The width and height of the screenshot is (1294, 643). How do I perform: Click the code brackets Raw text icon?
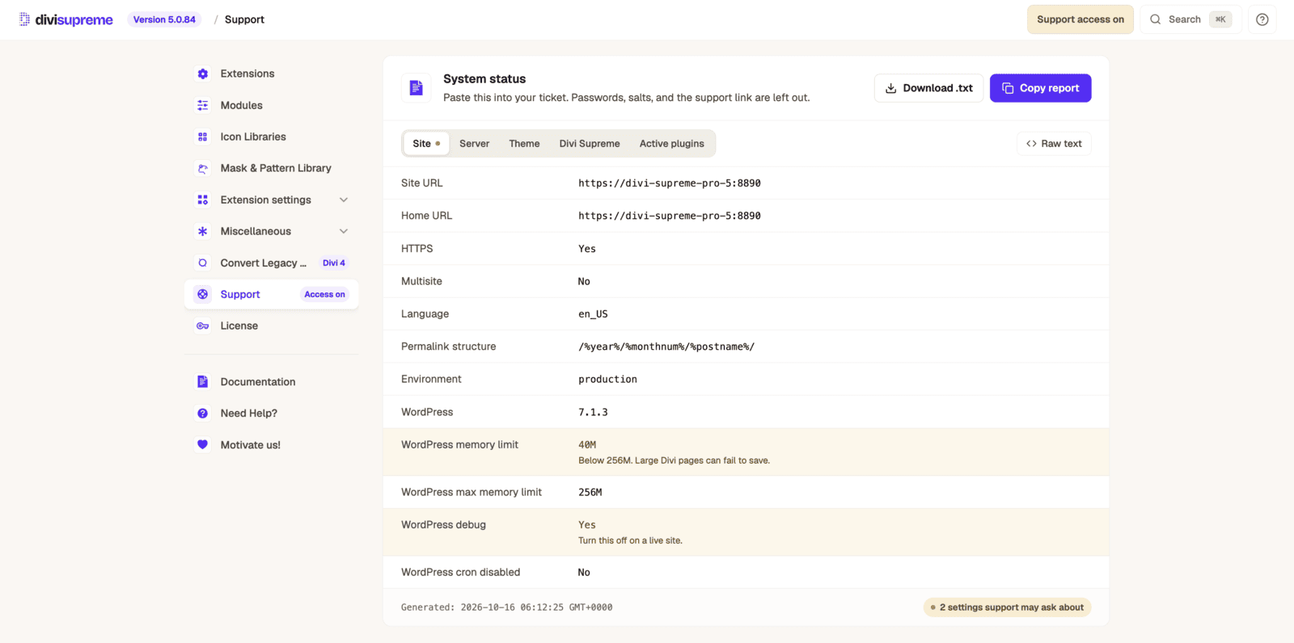1031,144
